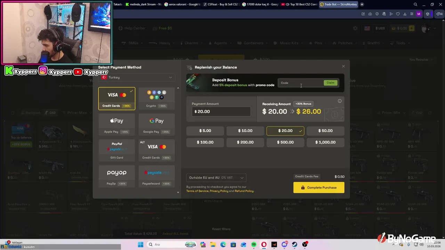
Task: Select PayPal Gift Card payment method
Action: pyautogui.click(x=117, y=150)
